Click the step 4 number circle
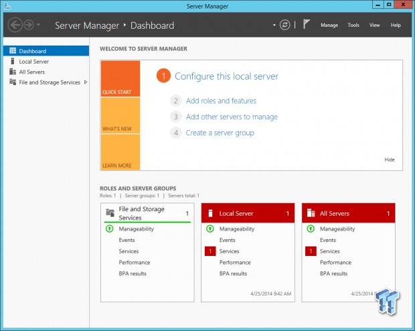The width and height of the screenshot is (415, 331). 176,133
